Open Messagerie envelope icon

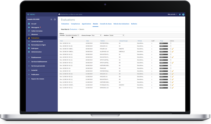29,27
